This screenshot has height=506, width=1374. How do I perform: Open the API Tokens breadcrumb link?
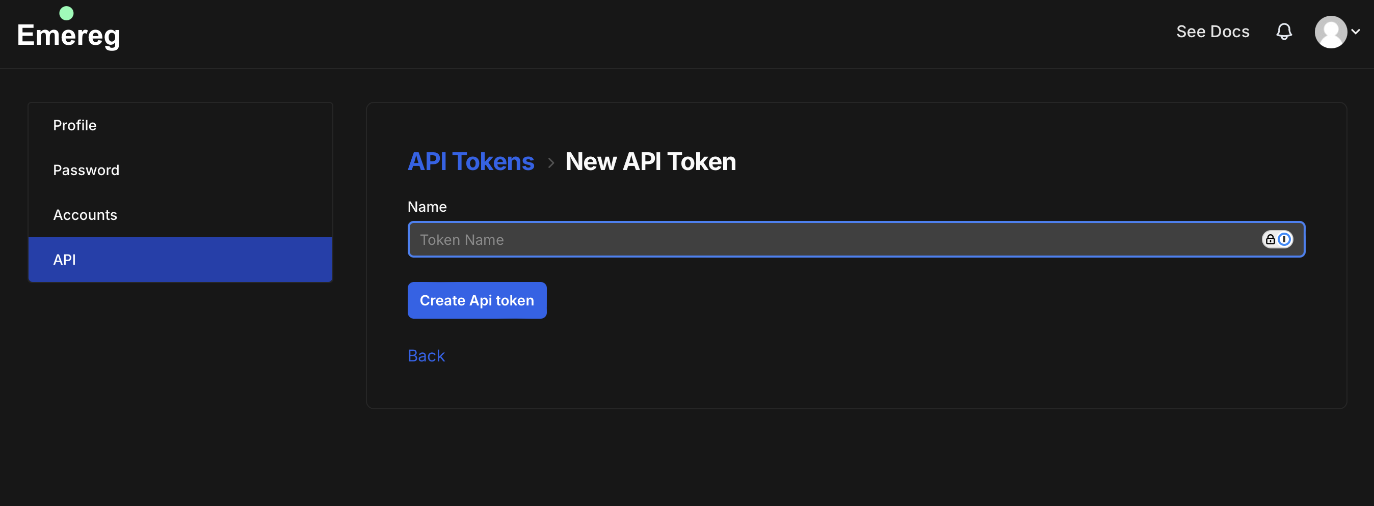click(x=471, y=161)
